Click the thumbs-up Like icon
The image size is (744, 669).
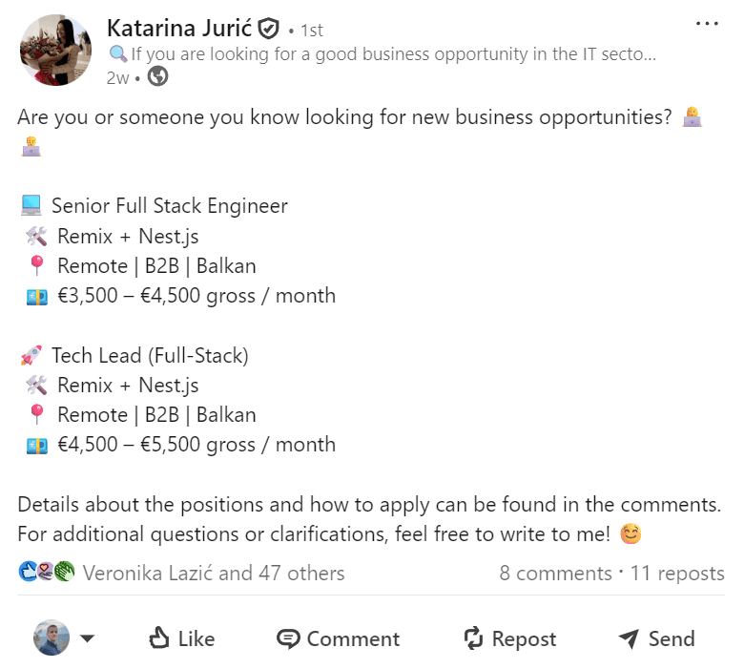click(x=159, y=638)
